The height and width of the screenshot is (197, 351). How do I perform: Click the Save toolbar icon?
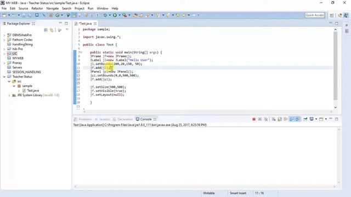point(24,15)
